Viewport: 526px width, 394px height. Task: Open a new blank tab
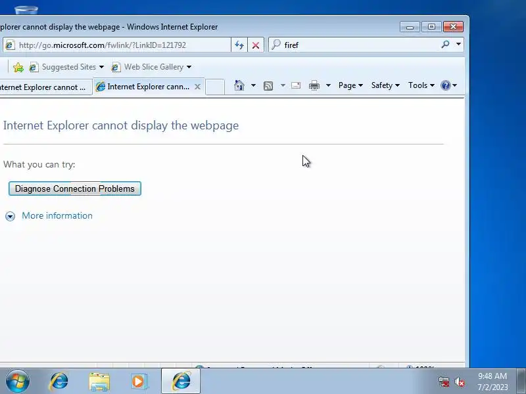215,87
